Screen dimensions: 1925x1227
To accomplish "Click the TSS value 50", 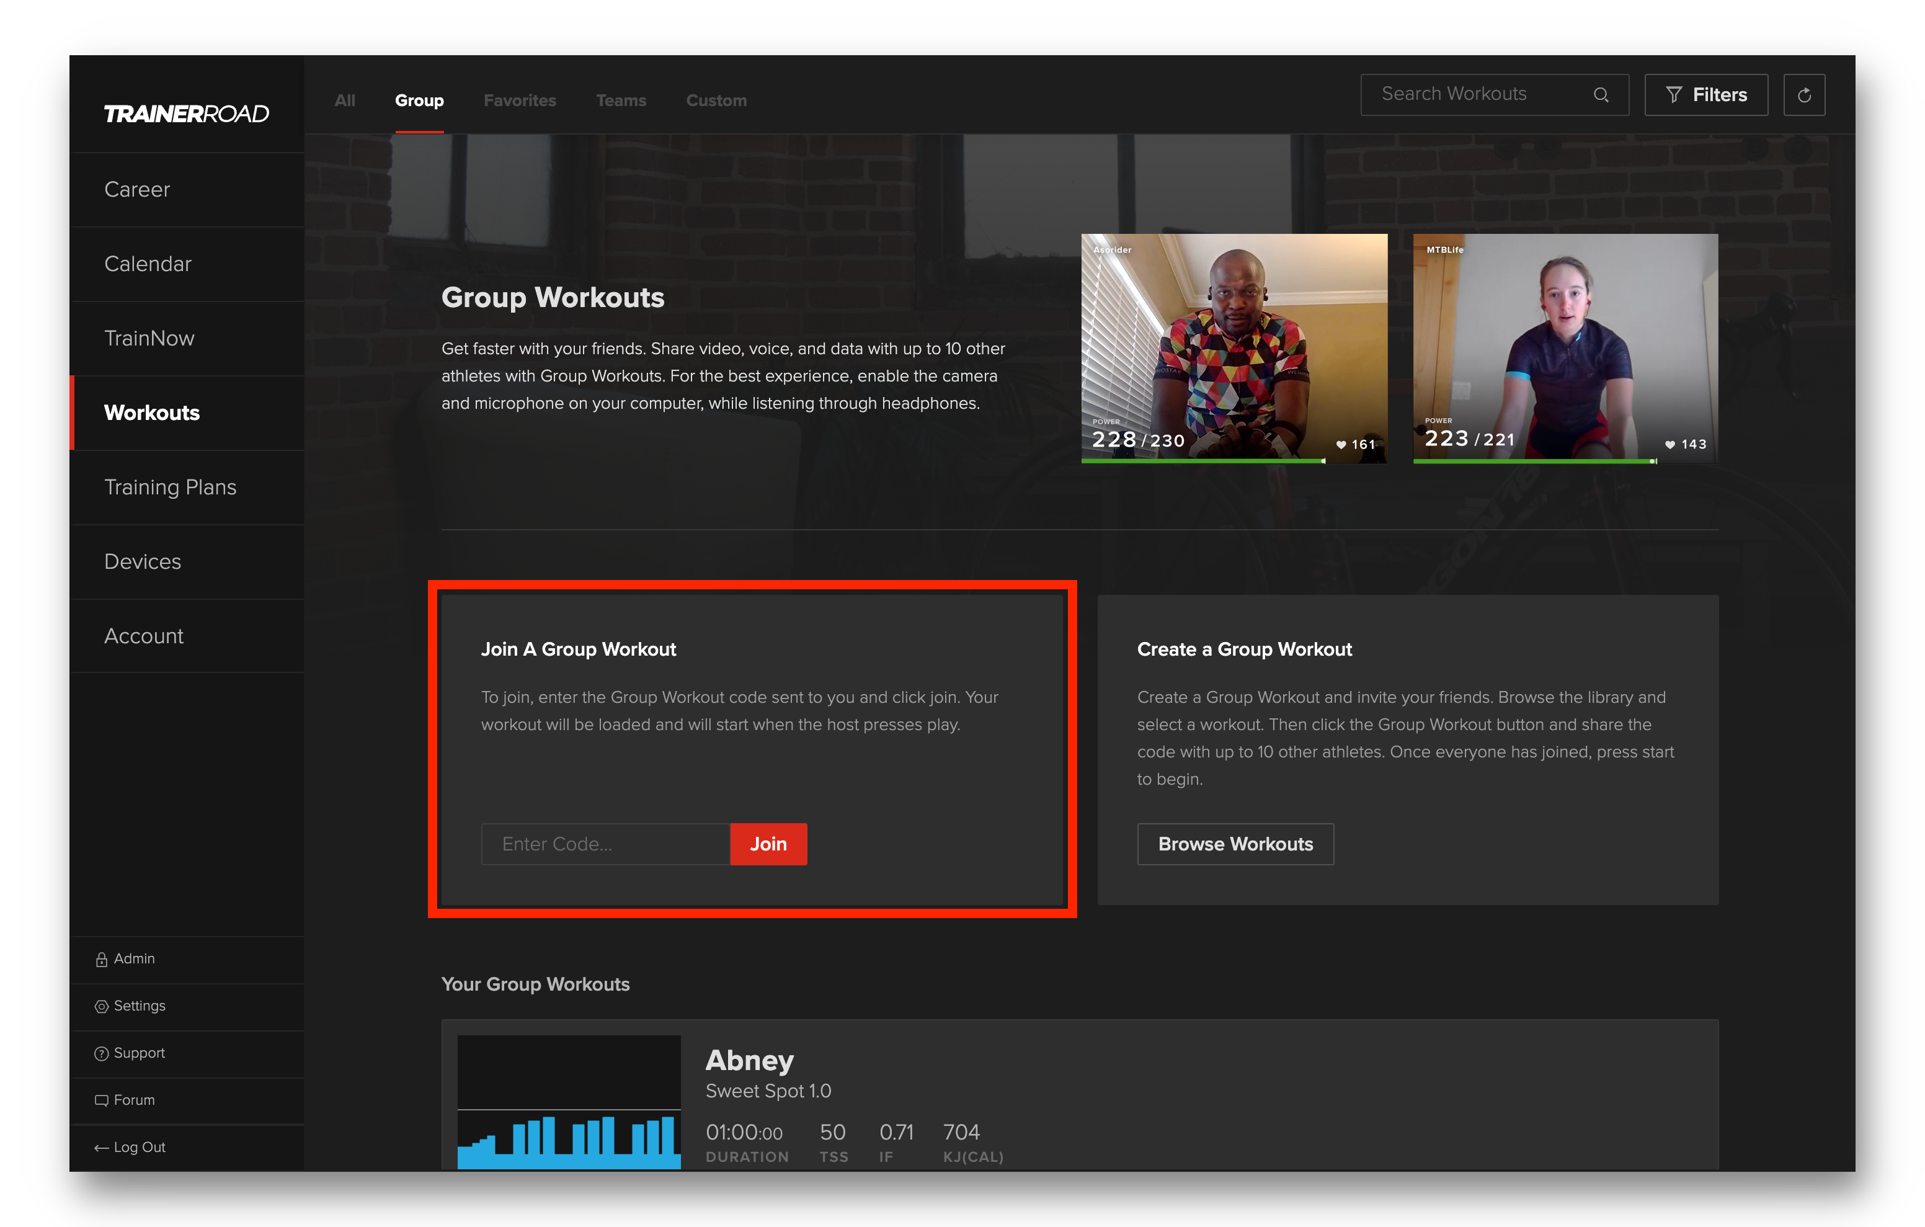I will [x=832, y=1133].
